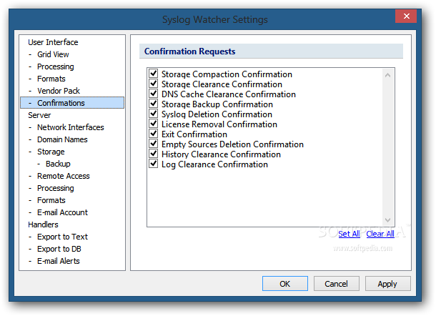The image size is (436, 316).
Task: Uncheck Storage Compaction Confirmation checkbox
Action: click(x=153, y=74)
